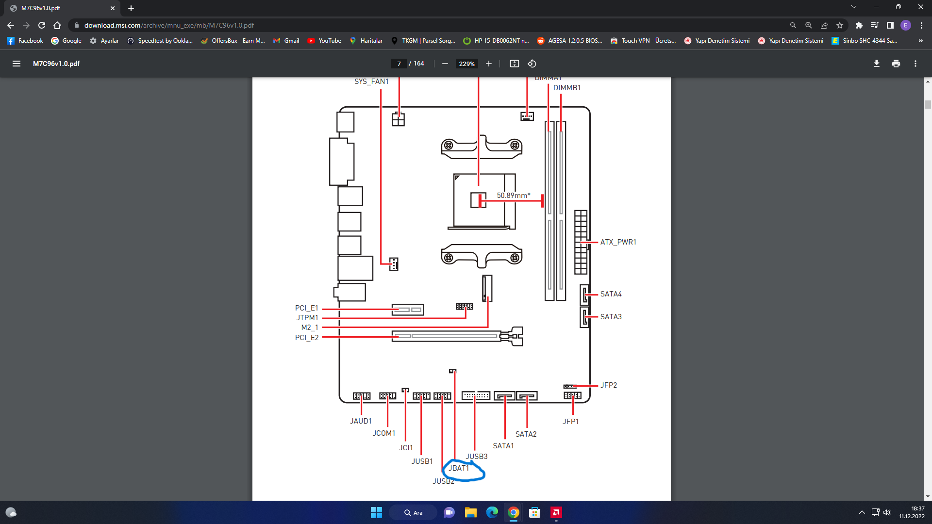Open a new browser tab
932x524 pixels.
131,8
